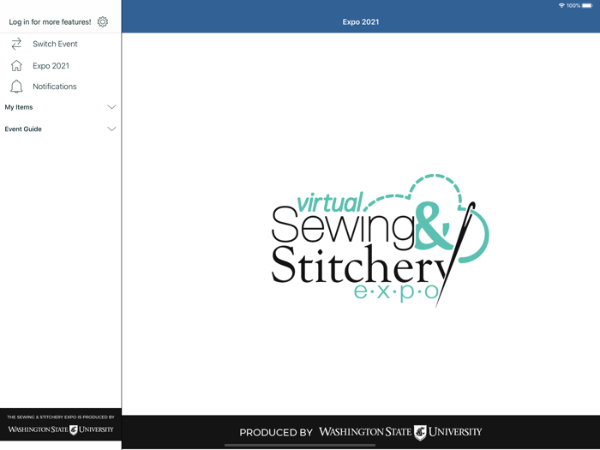The height and width of the screenshot is (450, 600).
Task: Click the Event Guide section label
Action: (23, 129)
